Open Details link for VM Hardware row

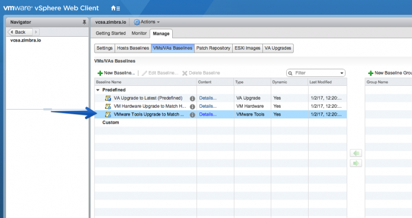pyautogui.click(x=208, y=106)
